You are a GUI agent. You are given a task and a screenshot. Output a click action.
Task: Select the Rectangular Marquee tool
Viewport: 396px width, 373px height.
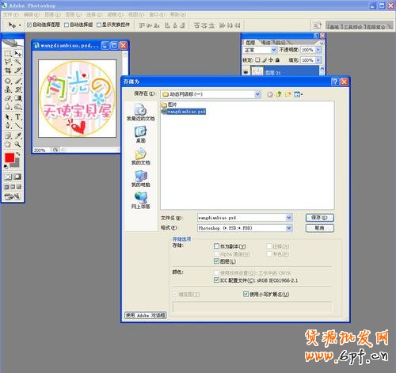pos(8,54)
